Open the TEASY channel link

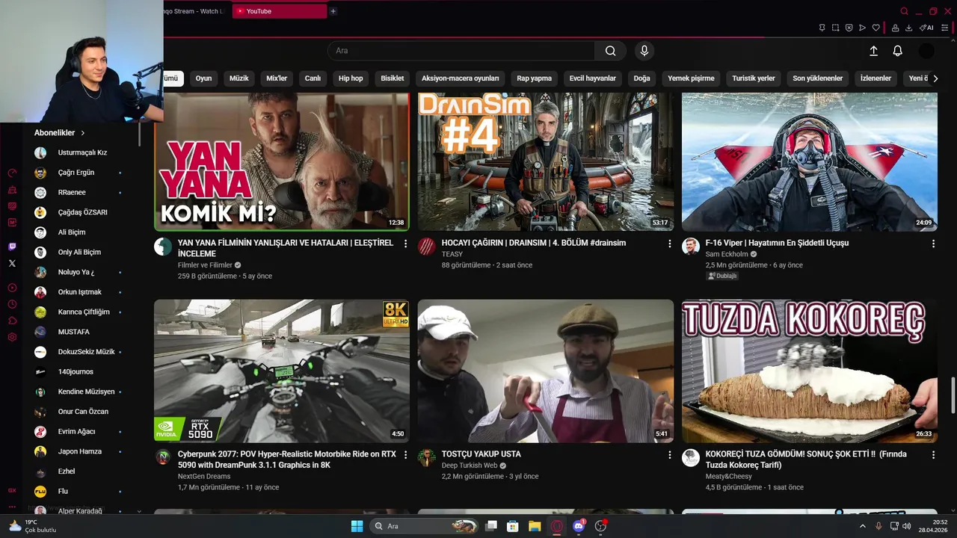click(452, 254)
